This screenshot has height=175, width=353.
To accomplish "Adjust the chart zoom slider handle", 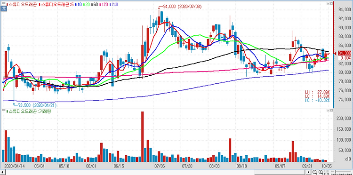I will pos(336,172).
